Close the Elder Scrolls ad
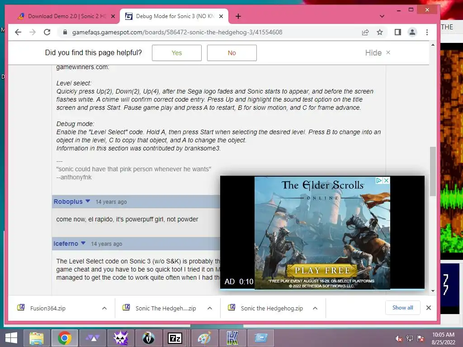The height and width of the screenshot is (347, 463). (x=386, y=180)
